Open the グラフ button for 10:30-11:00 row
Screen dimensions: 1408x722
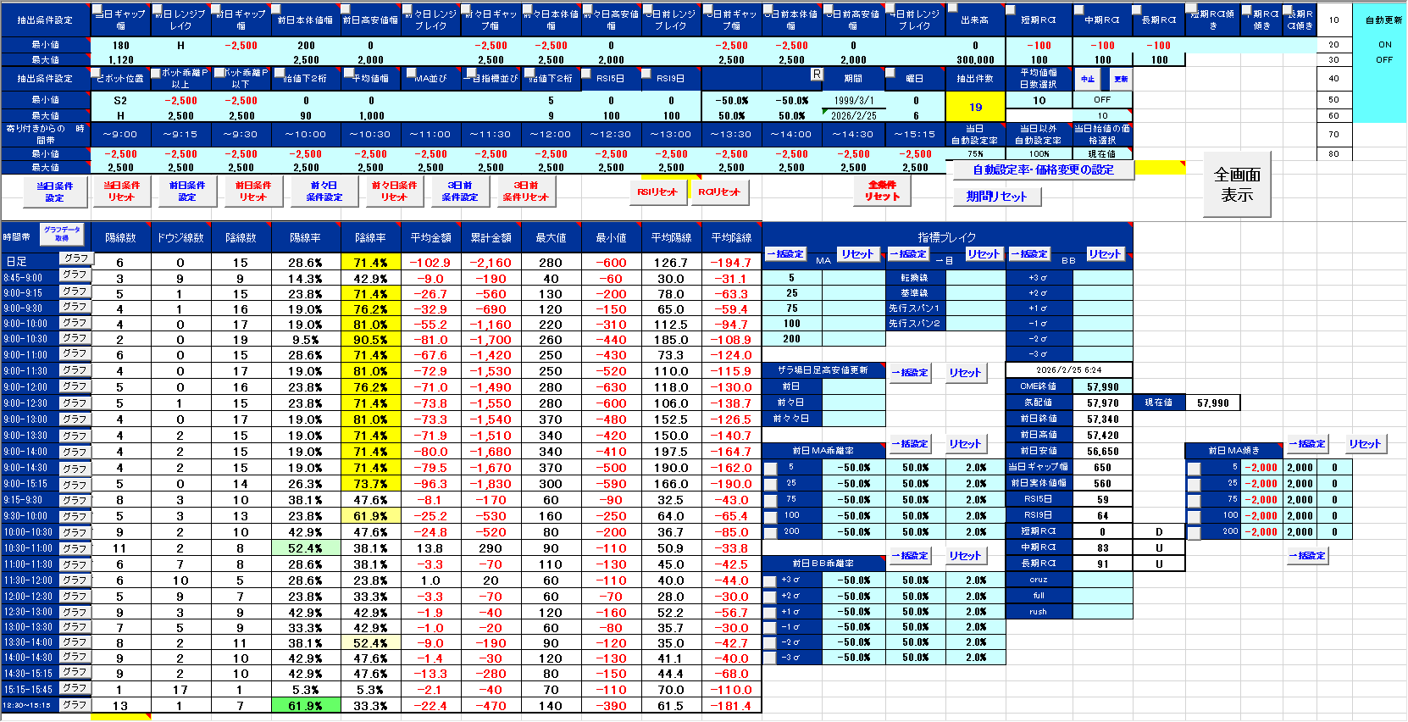[75, 548]
